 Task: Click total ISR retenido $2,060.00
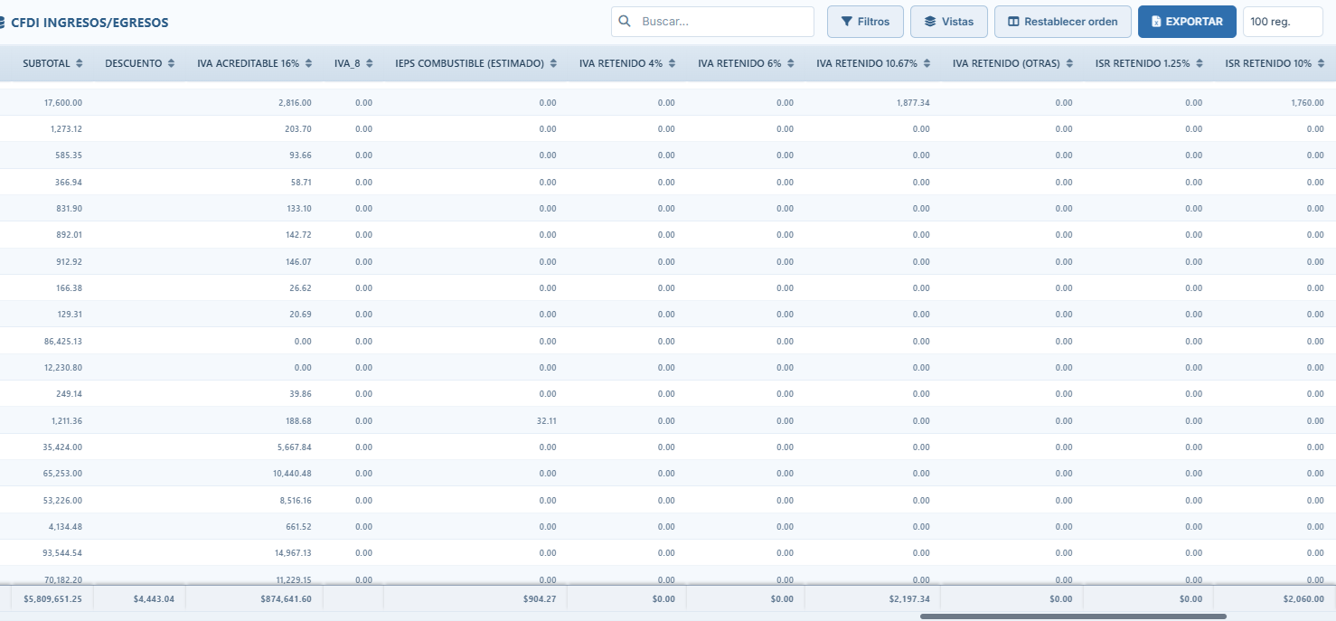pos(1303,599)
